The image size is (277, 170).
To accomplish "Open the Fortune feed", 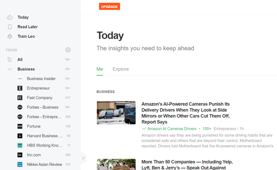I will [x=34, y=126].
